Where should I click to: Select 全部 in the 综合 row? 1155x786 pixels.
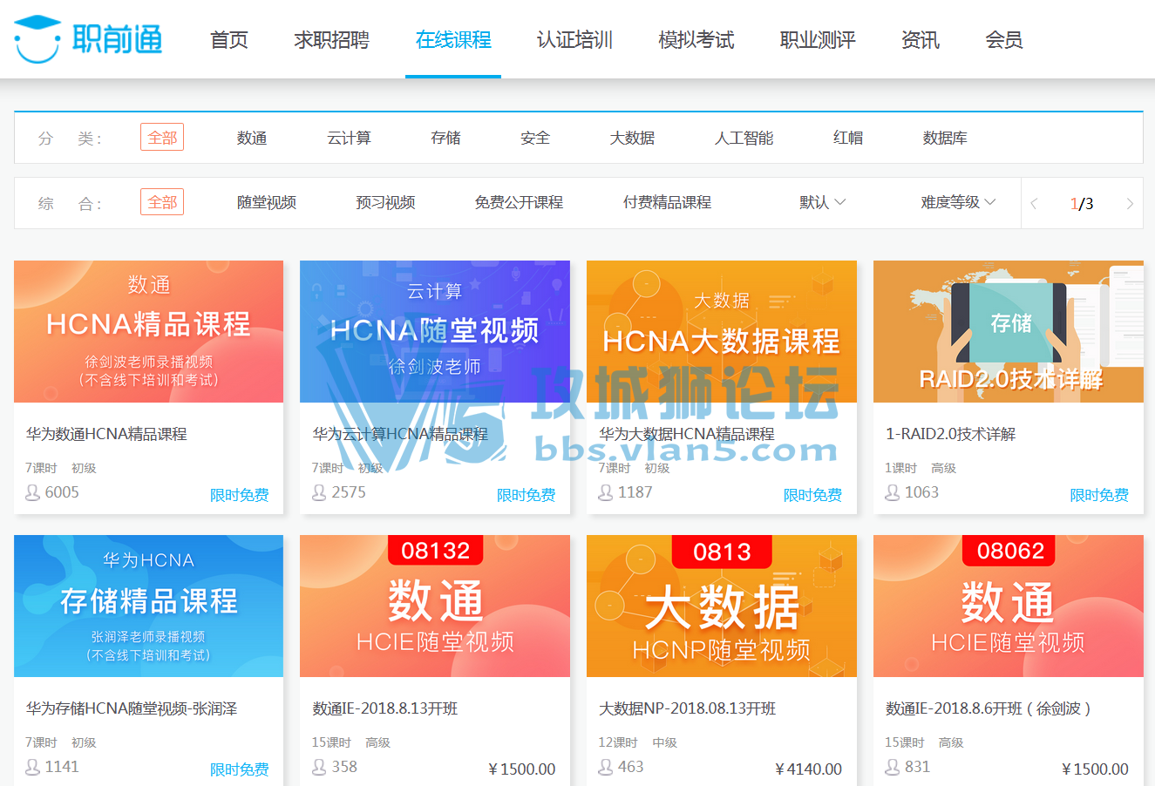(162, 202)
